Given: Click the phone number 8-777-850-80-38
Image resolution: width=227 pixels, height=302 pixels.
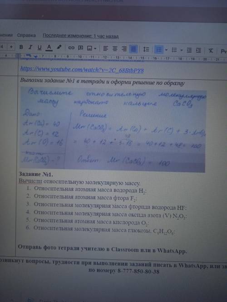Looking at the screenshot, I should tap(138, 271).
